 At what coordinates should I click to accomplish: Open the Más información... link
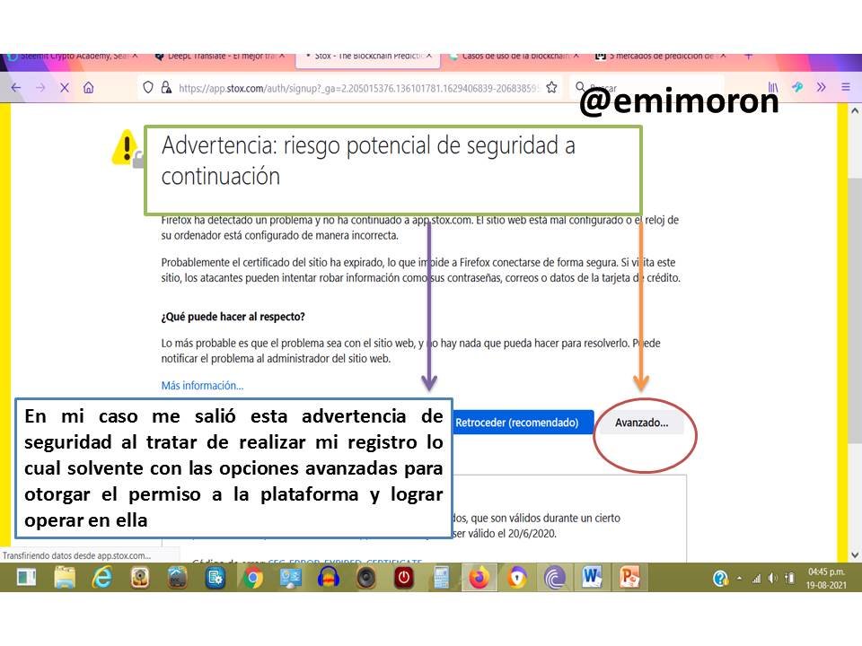pos(202,386)
